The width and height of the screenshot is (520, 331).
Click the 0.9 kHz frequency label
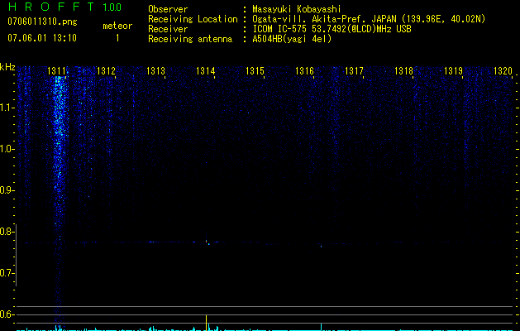[7, 190]
